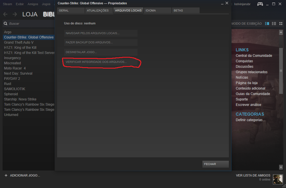
Task: Open Suporte link
Action: tap(242, 99)
